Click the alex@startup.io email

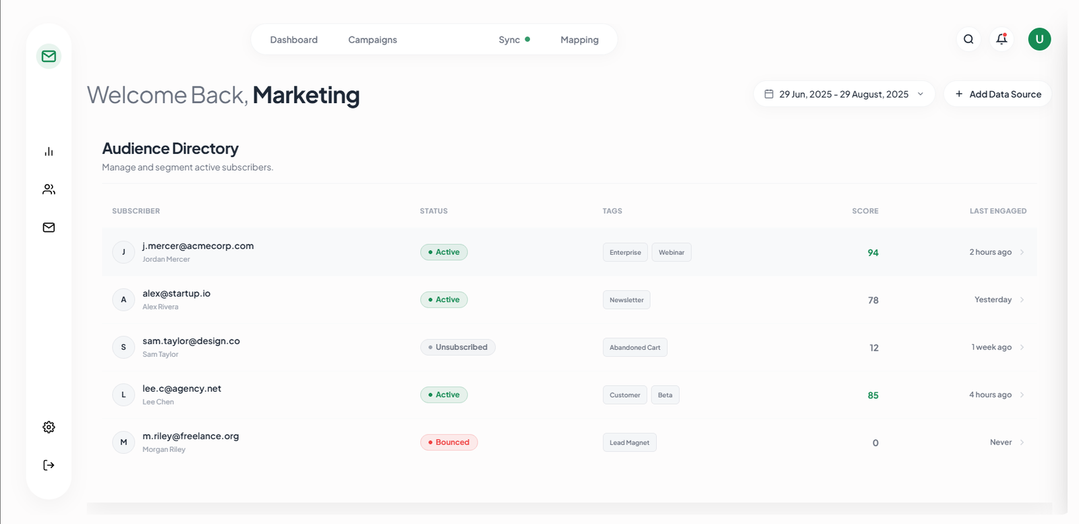point(177,293)
